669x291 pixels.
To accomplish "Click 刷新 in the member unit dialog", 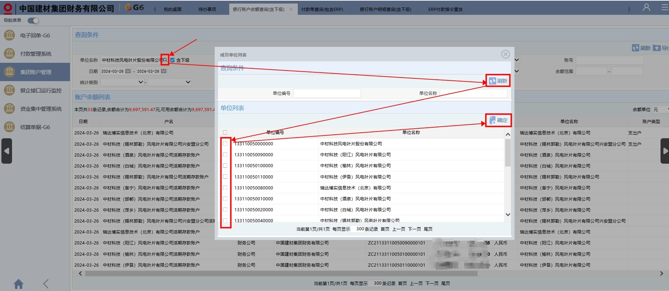I will pos(498,81).
